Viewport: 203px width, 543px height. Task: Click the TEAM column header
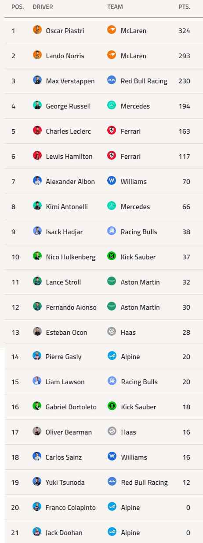[115, 7]
